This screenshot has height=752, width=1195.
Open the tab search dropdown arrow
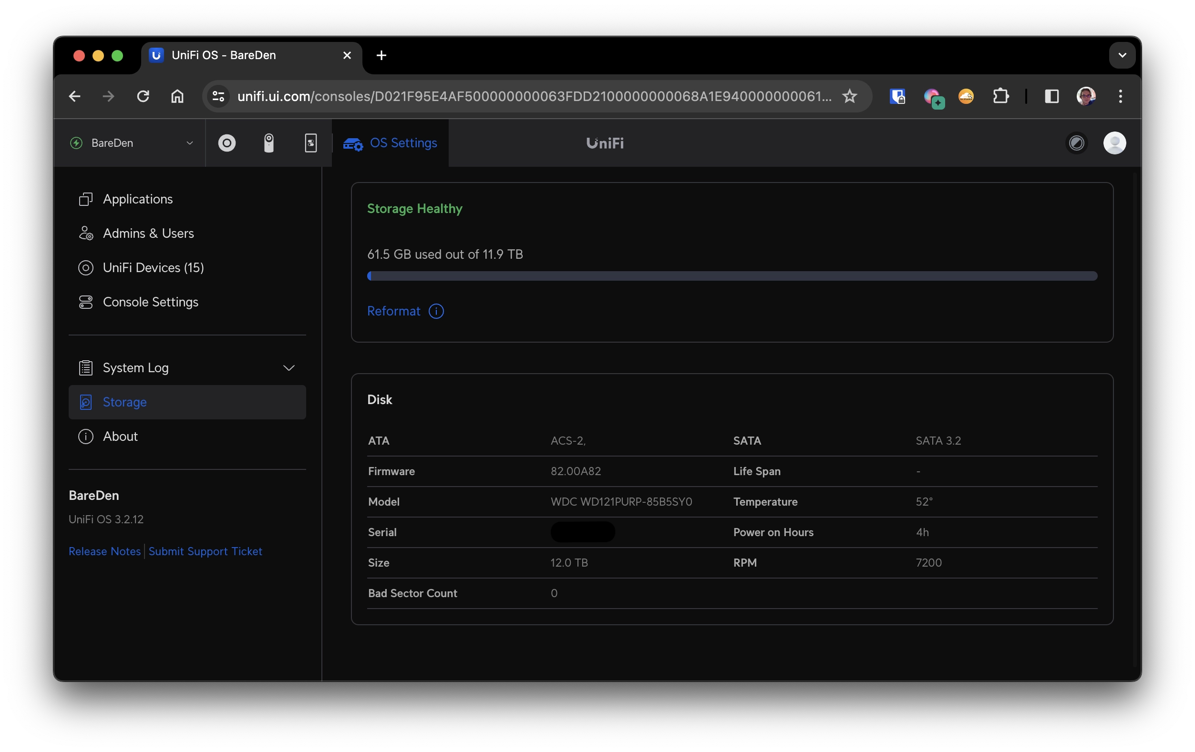click(x=1122, y=55)
